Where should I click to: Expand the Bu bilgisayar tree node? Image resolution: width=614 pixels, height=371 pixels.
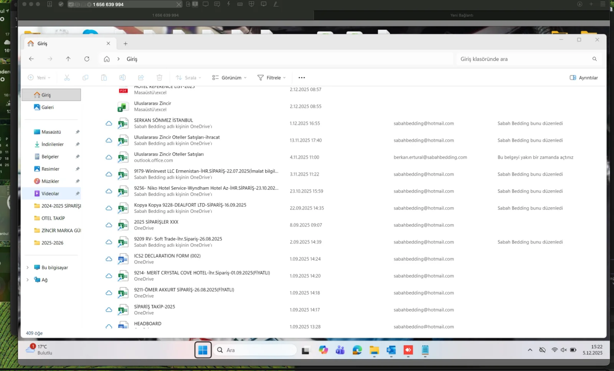[x=28, y=267]
